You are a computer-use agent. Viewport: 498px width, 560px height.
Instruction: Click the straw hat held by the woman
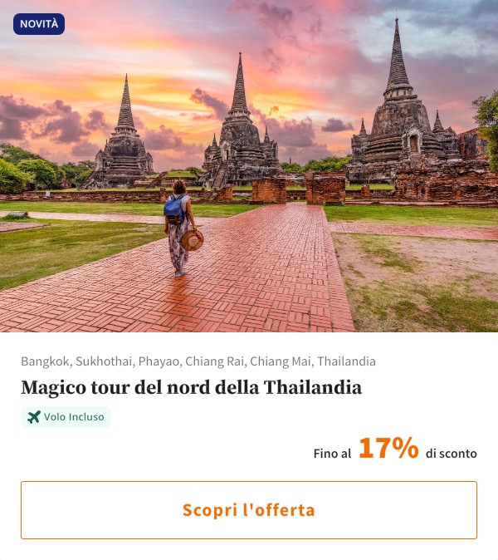click(x=193, y=240)
